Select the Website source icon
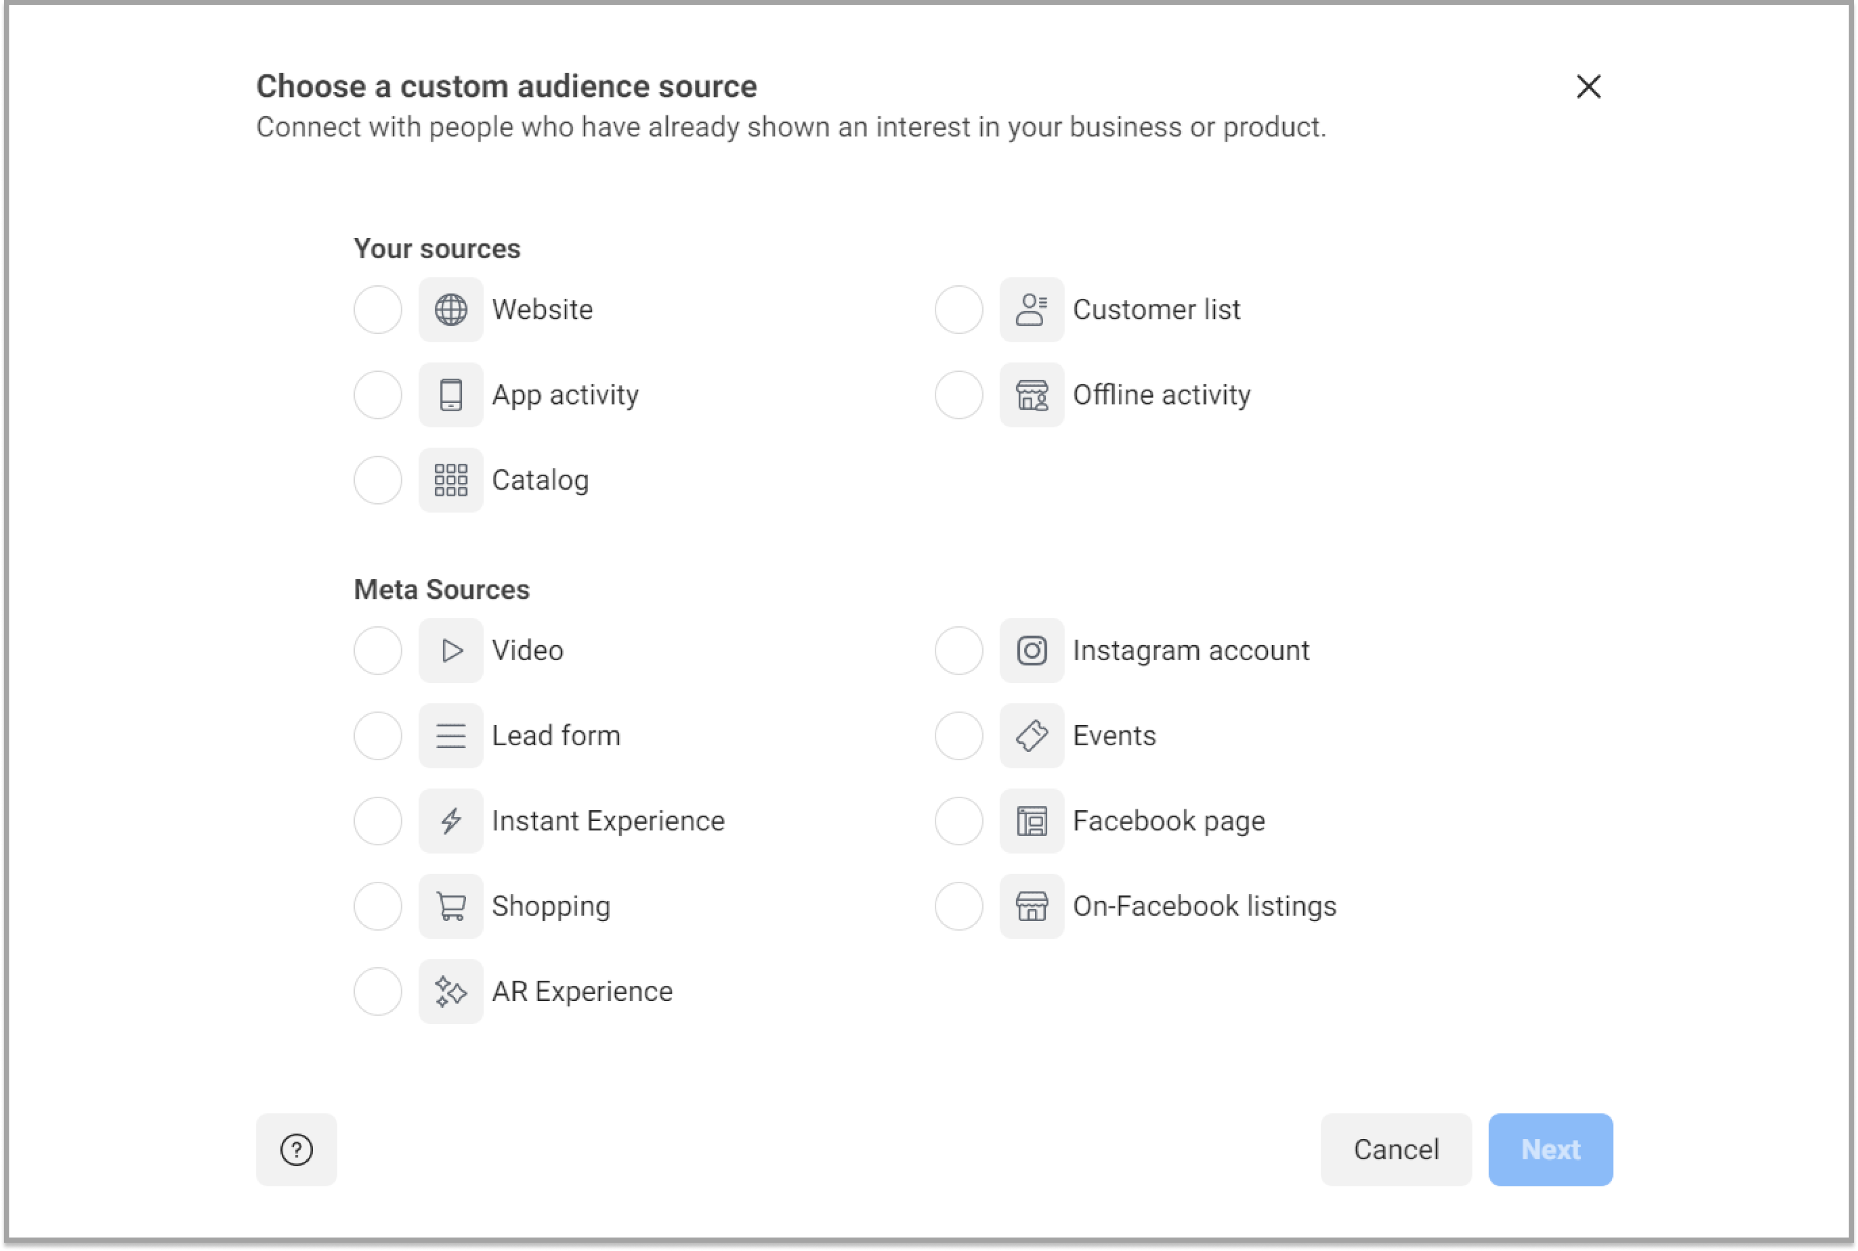Image resolution: width=1858 pixels, height=1251 pixels. coord(451,309)
